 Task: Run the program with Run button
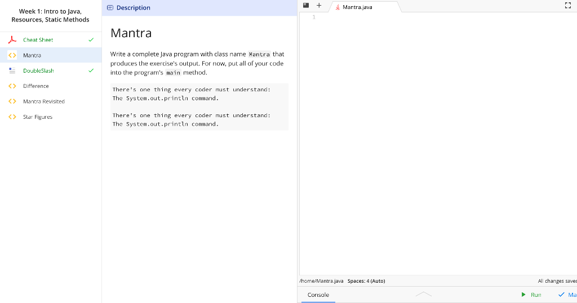point(531,295)
